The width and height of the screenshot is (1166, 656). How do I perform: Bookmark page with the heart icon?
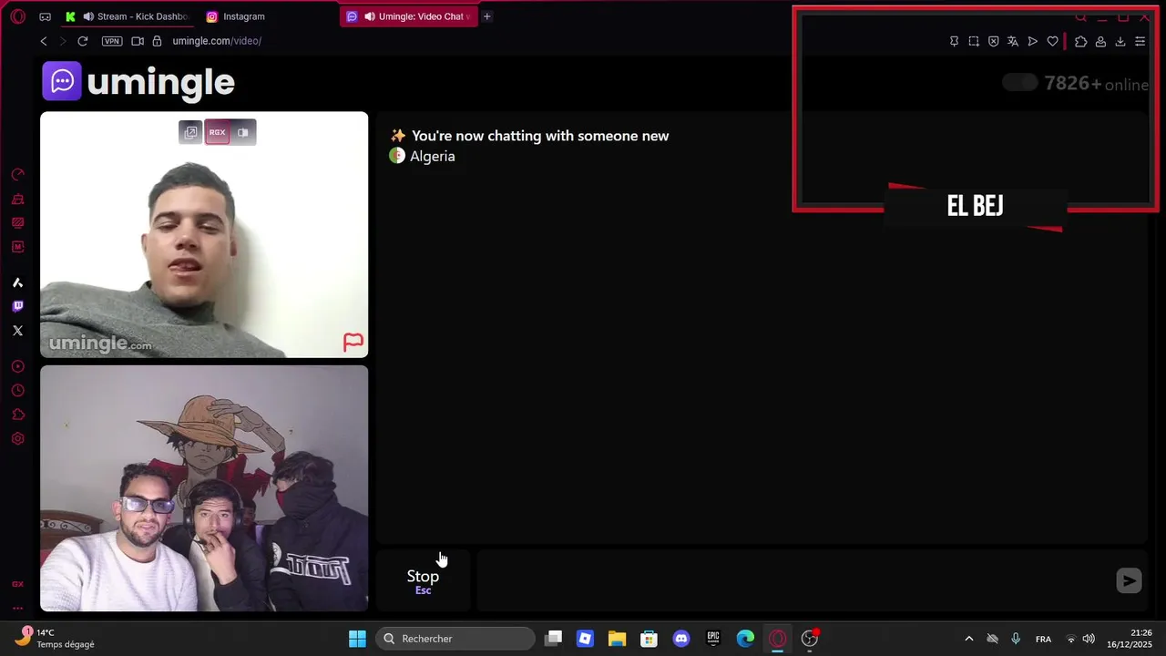(x=1052, y=41)
